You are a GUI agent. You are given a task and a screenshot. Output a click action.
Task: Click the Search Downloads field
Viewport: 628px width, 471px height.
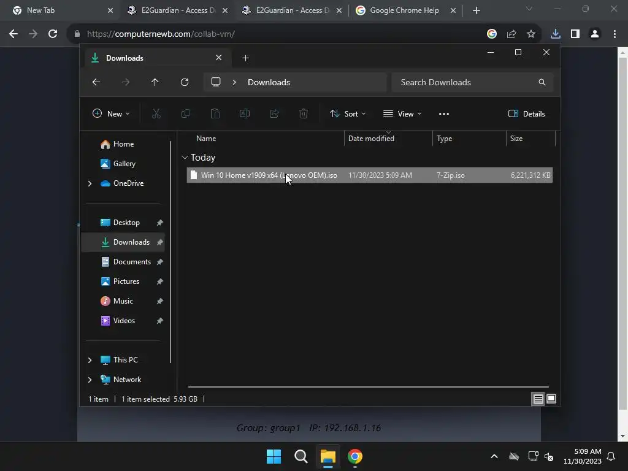coord(473,82)
